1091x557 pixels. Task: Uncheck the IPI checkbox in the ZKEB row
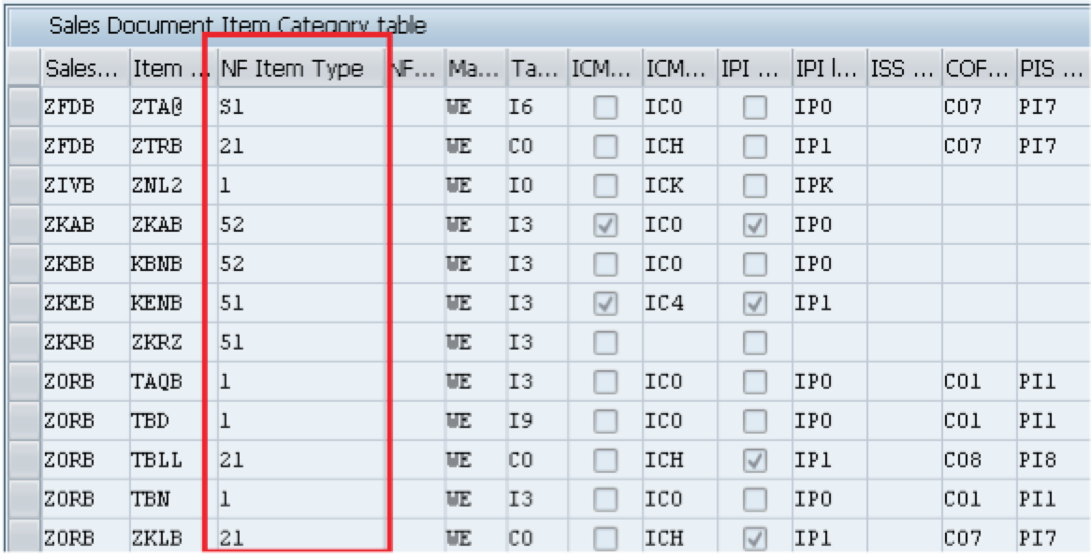tap(756, 304)
